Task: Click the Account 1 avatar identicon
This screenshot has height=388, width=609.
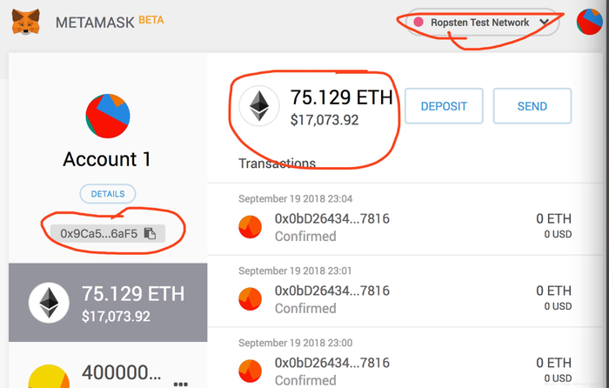Action: click(x=108, y=116)
